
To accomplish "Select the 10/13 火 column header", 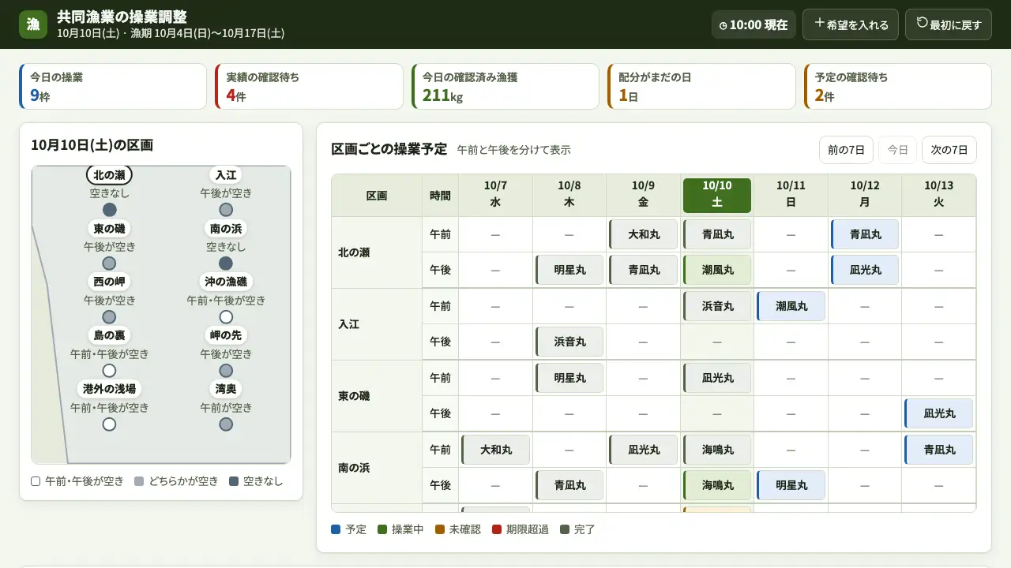I will 938,195.
